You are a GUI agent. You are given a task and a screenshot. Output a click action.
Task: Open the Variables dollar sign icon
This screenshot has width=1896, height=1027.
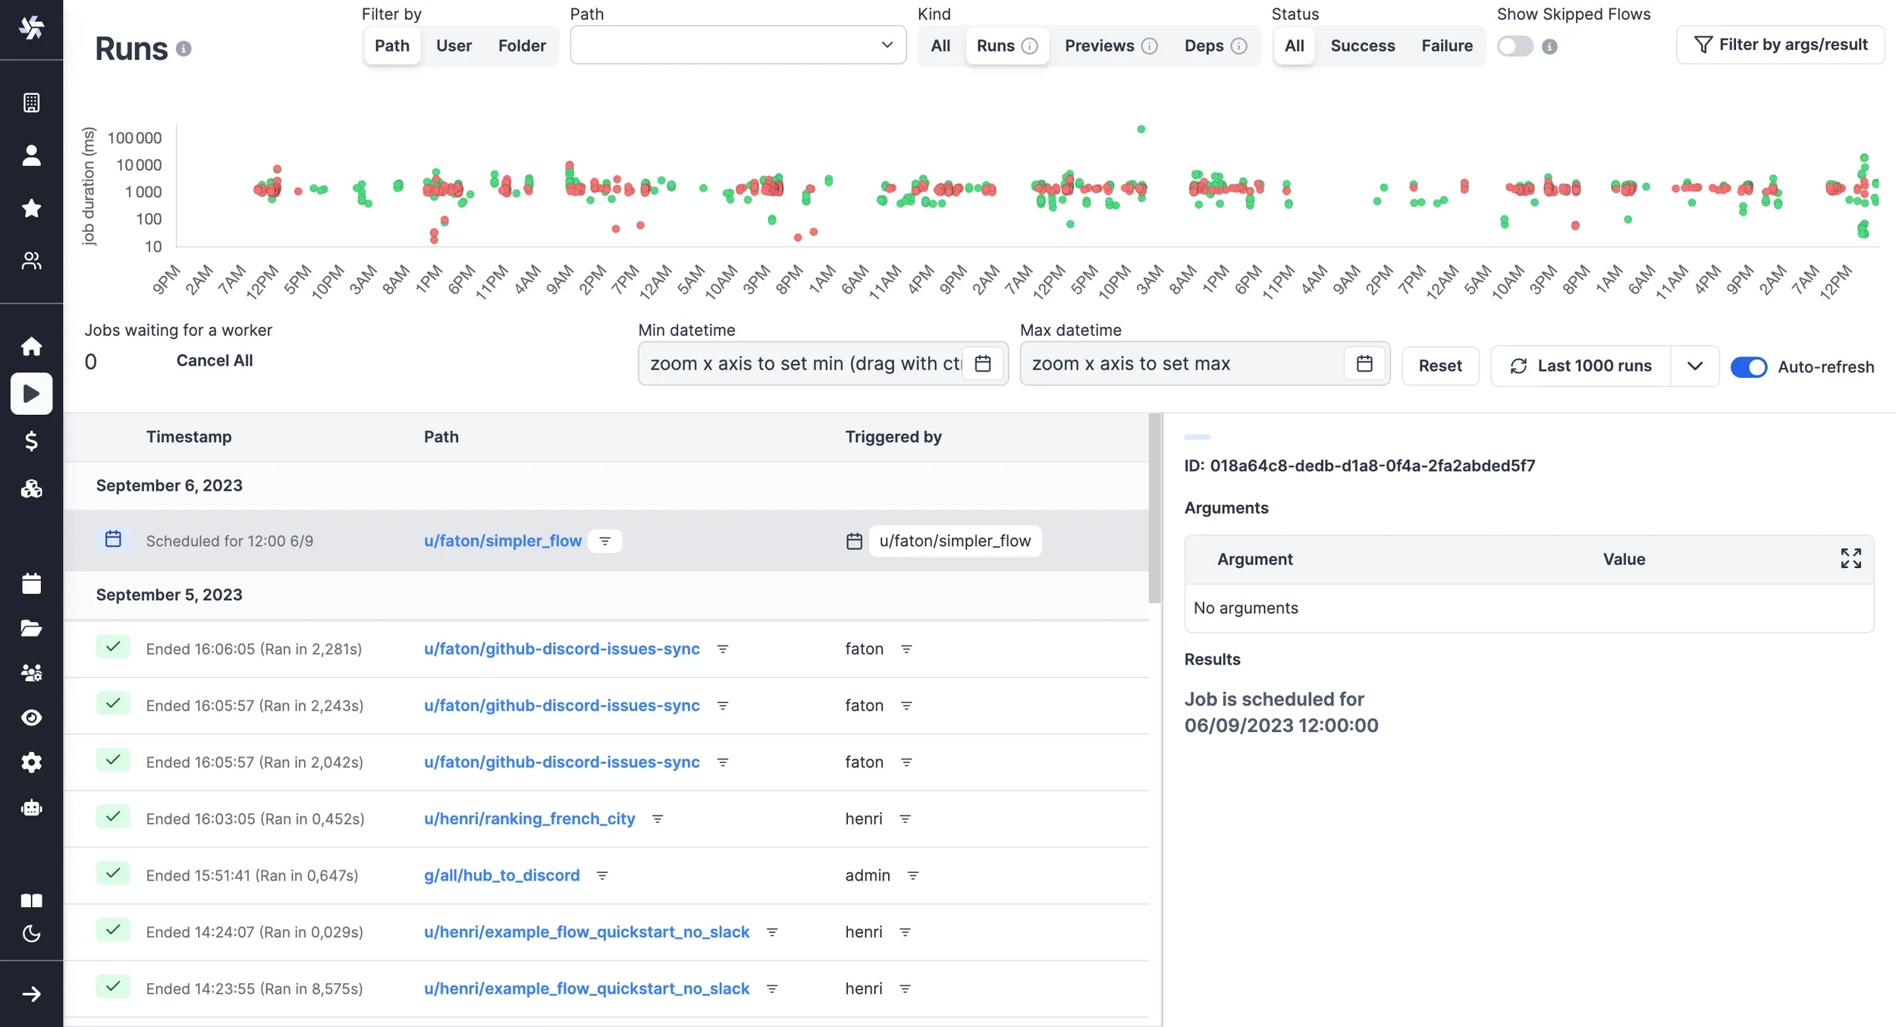[31, 441]
